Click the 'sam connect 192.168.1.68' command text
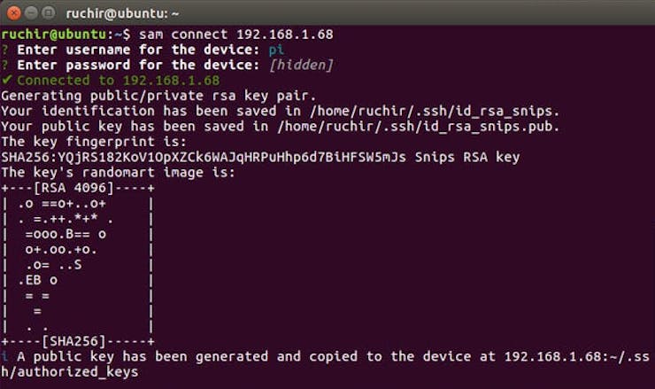Image resolution: width=655 pixels, height=389 pixels. [x=236, y=35]
